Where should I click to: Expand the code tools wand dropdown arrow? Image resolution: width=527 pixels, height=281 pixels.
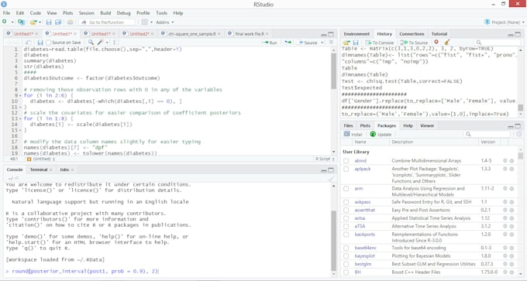point(107,43)
